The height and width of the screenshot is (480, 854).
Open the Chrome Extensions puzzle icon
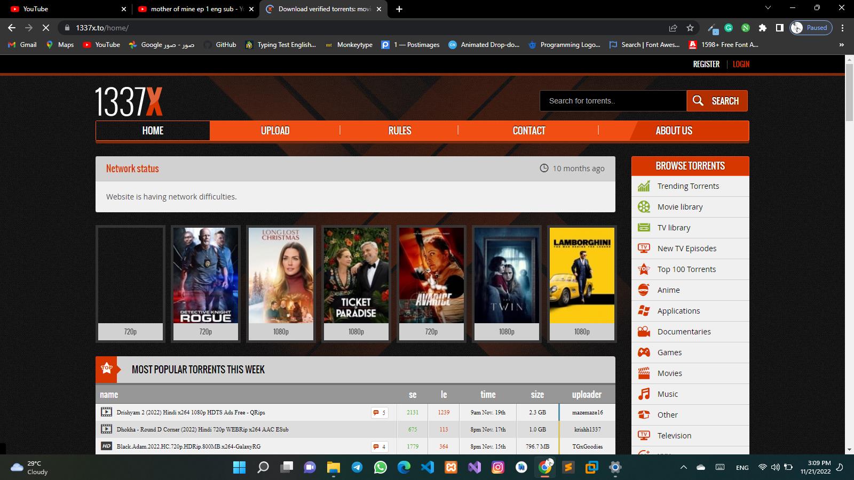763,28
